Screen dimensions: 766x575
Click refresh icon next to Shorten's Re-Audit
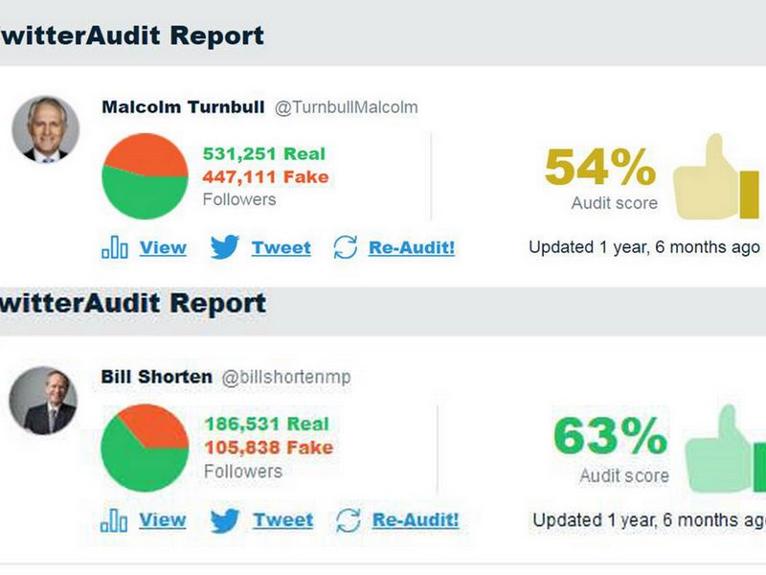[348, 520]
